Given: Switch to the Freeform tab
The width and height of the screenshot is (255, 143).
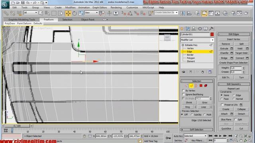Looking at the screenshot, I should pyautogui.click(x=49, y=19).
